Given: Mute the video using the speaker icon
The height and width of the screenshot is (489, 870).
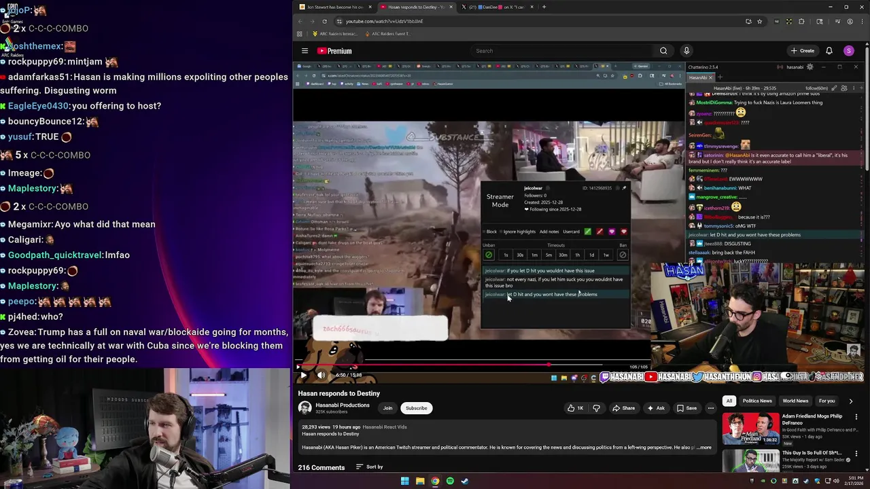Looking at the screenshot, I should (x=321, y=375).
